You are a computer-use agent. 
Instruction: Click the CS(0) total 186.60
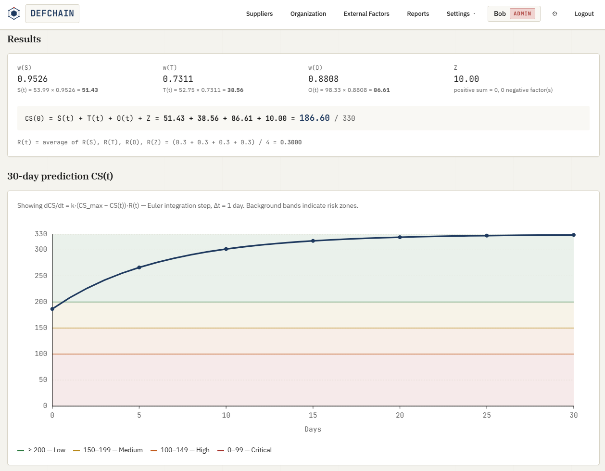coord(315,118)
